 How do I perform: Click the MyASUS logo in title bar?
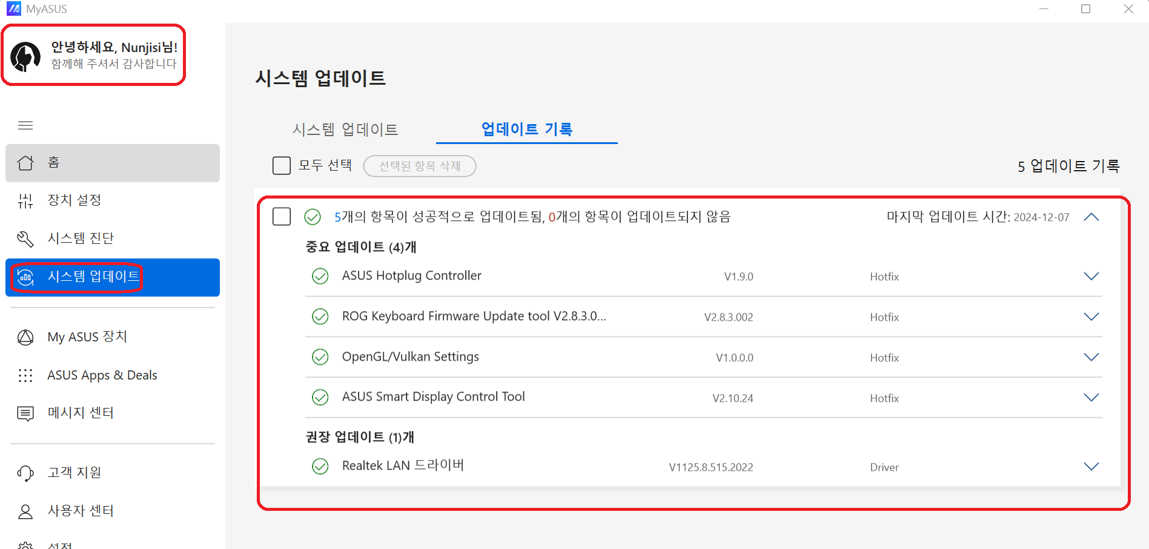tap(13, 8)
